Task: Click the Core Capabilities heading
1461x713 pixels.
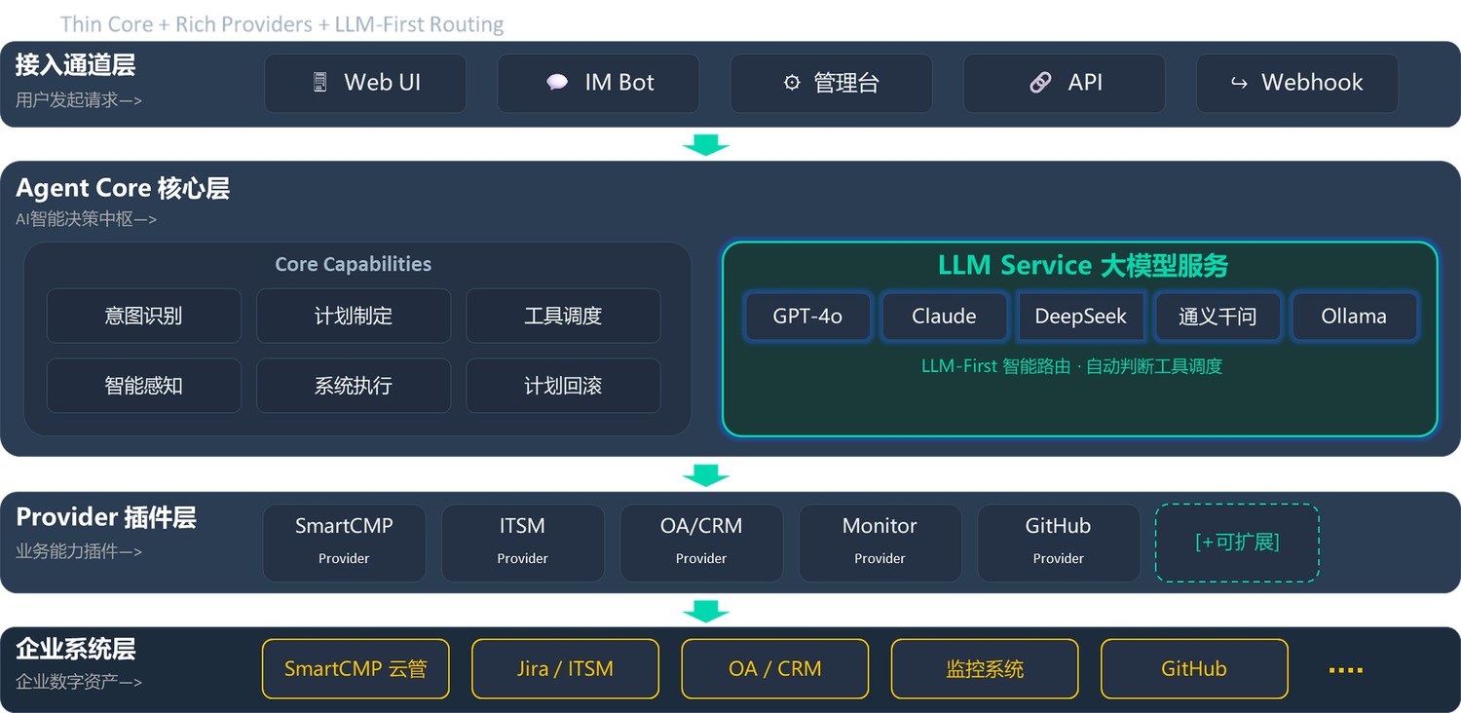Action: [354, 264]
